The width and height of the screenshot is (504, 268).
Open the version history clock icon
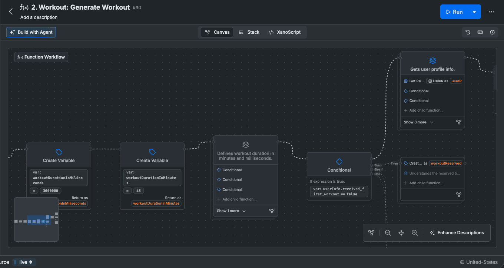tap(468, 32)
